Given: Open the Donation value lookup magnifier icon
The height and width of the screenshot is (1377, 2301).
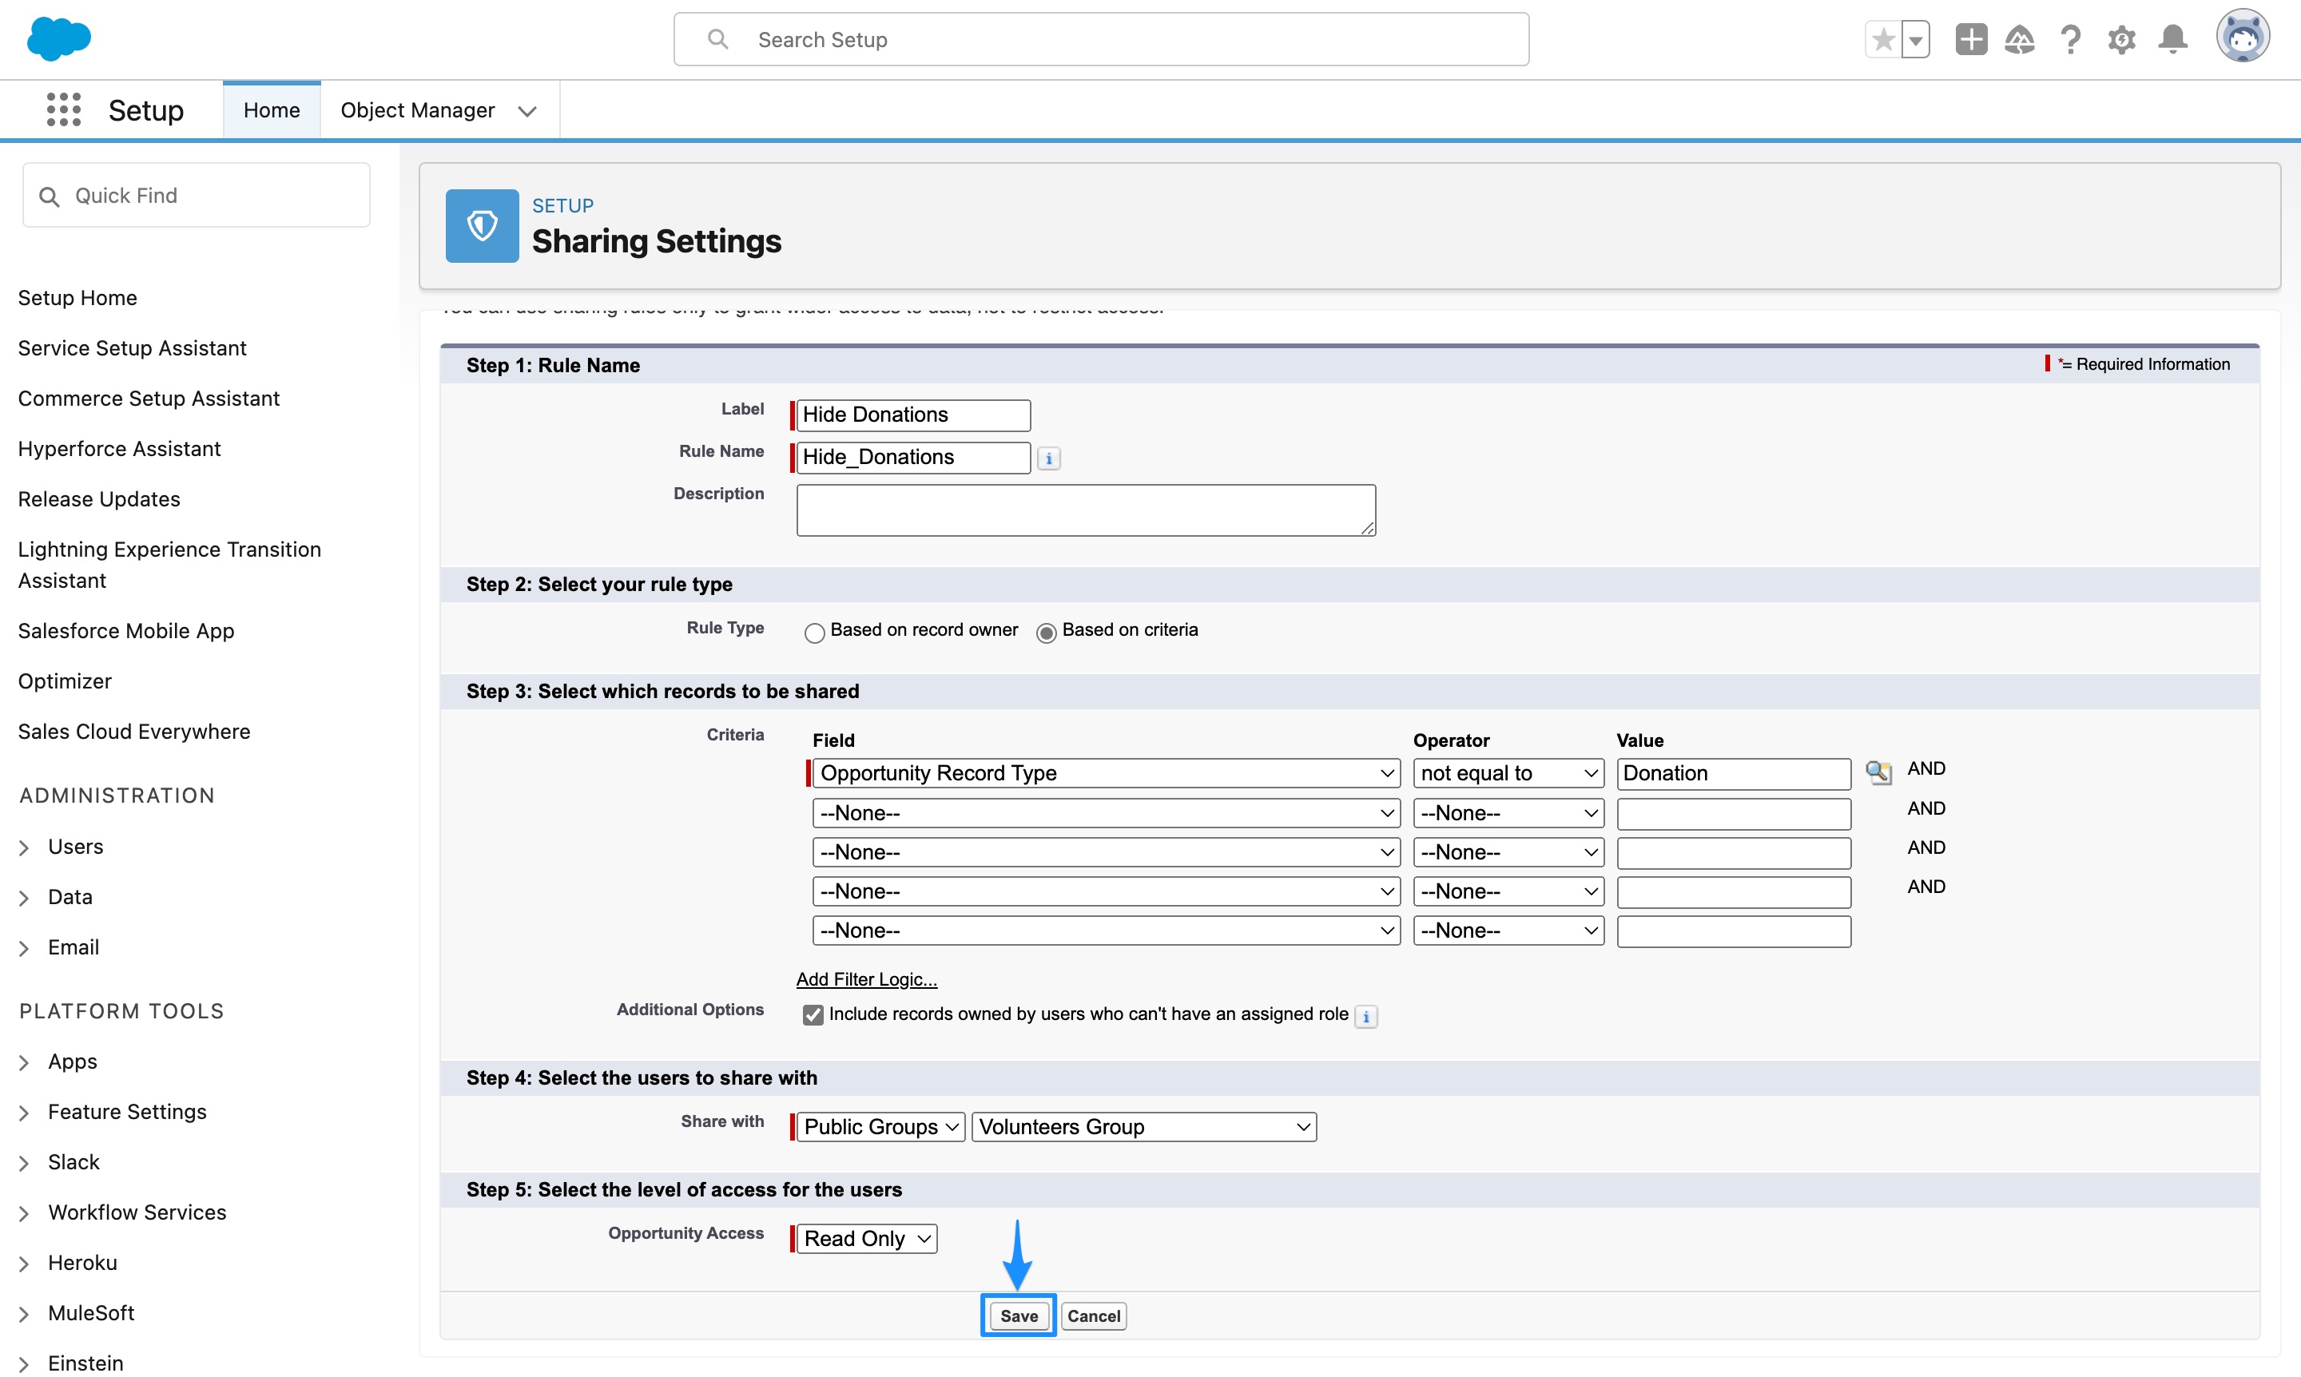Looking at the screenshot, I should [x=1878, y=773].
